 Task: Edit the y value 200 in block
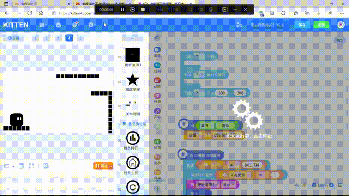[240, 93]
